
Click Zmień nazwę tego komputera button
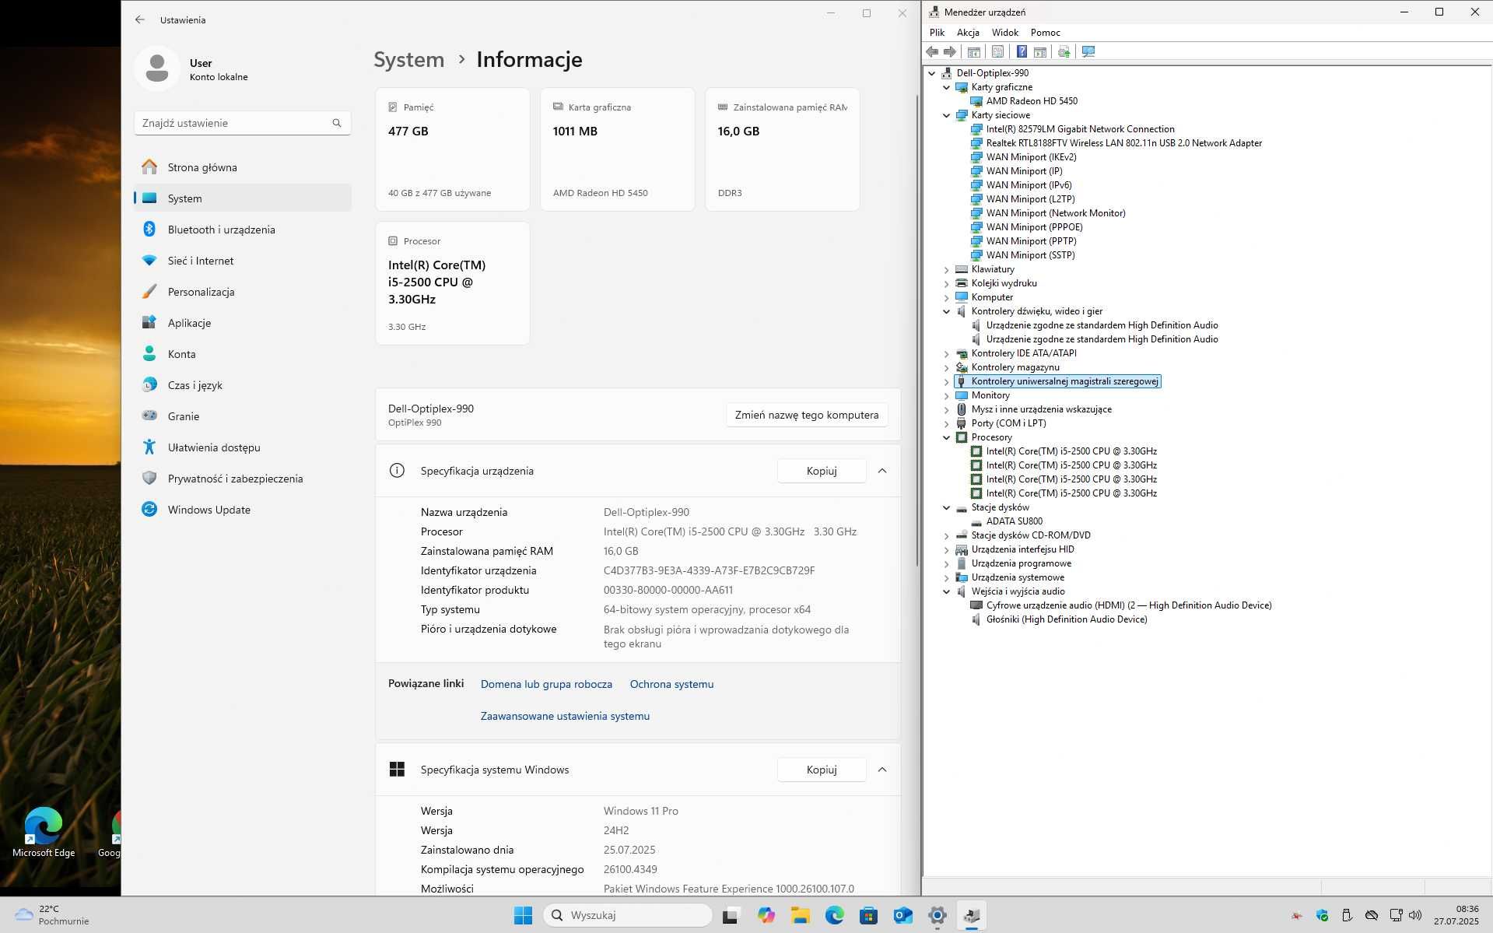(807, 415)
